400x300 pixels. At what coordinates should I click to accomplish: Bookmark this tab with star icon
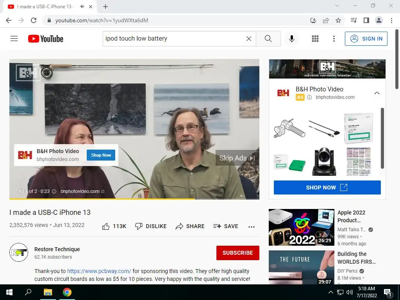pyautogui.click(x=338, y=20)
